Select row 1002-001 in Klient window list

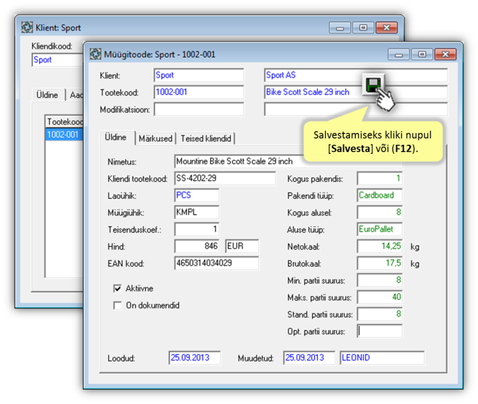click(64, 134)
